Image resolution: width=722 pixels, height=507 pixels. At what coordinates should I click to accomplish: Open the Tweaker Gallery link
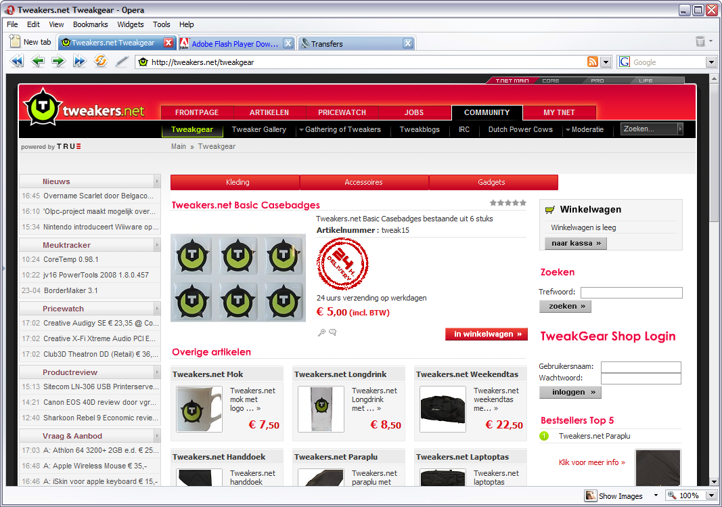pos(258,129)
